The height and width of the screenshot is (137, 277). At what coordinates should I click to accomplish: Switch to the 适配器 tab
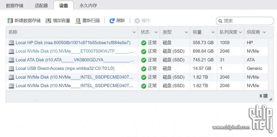pos(41,5)
